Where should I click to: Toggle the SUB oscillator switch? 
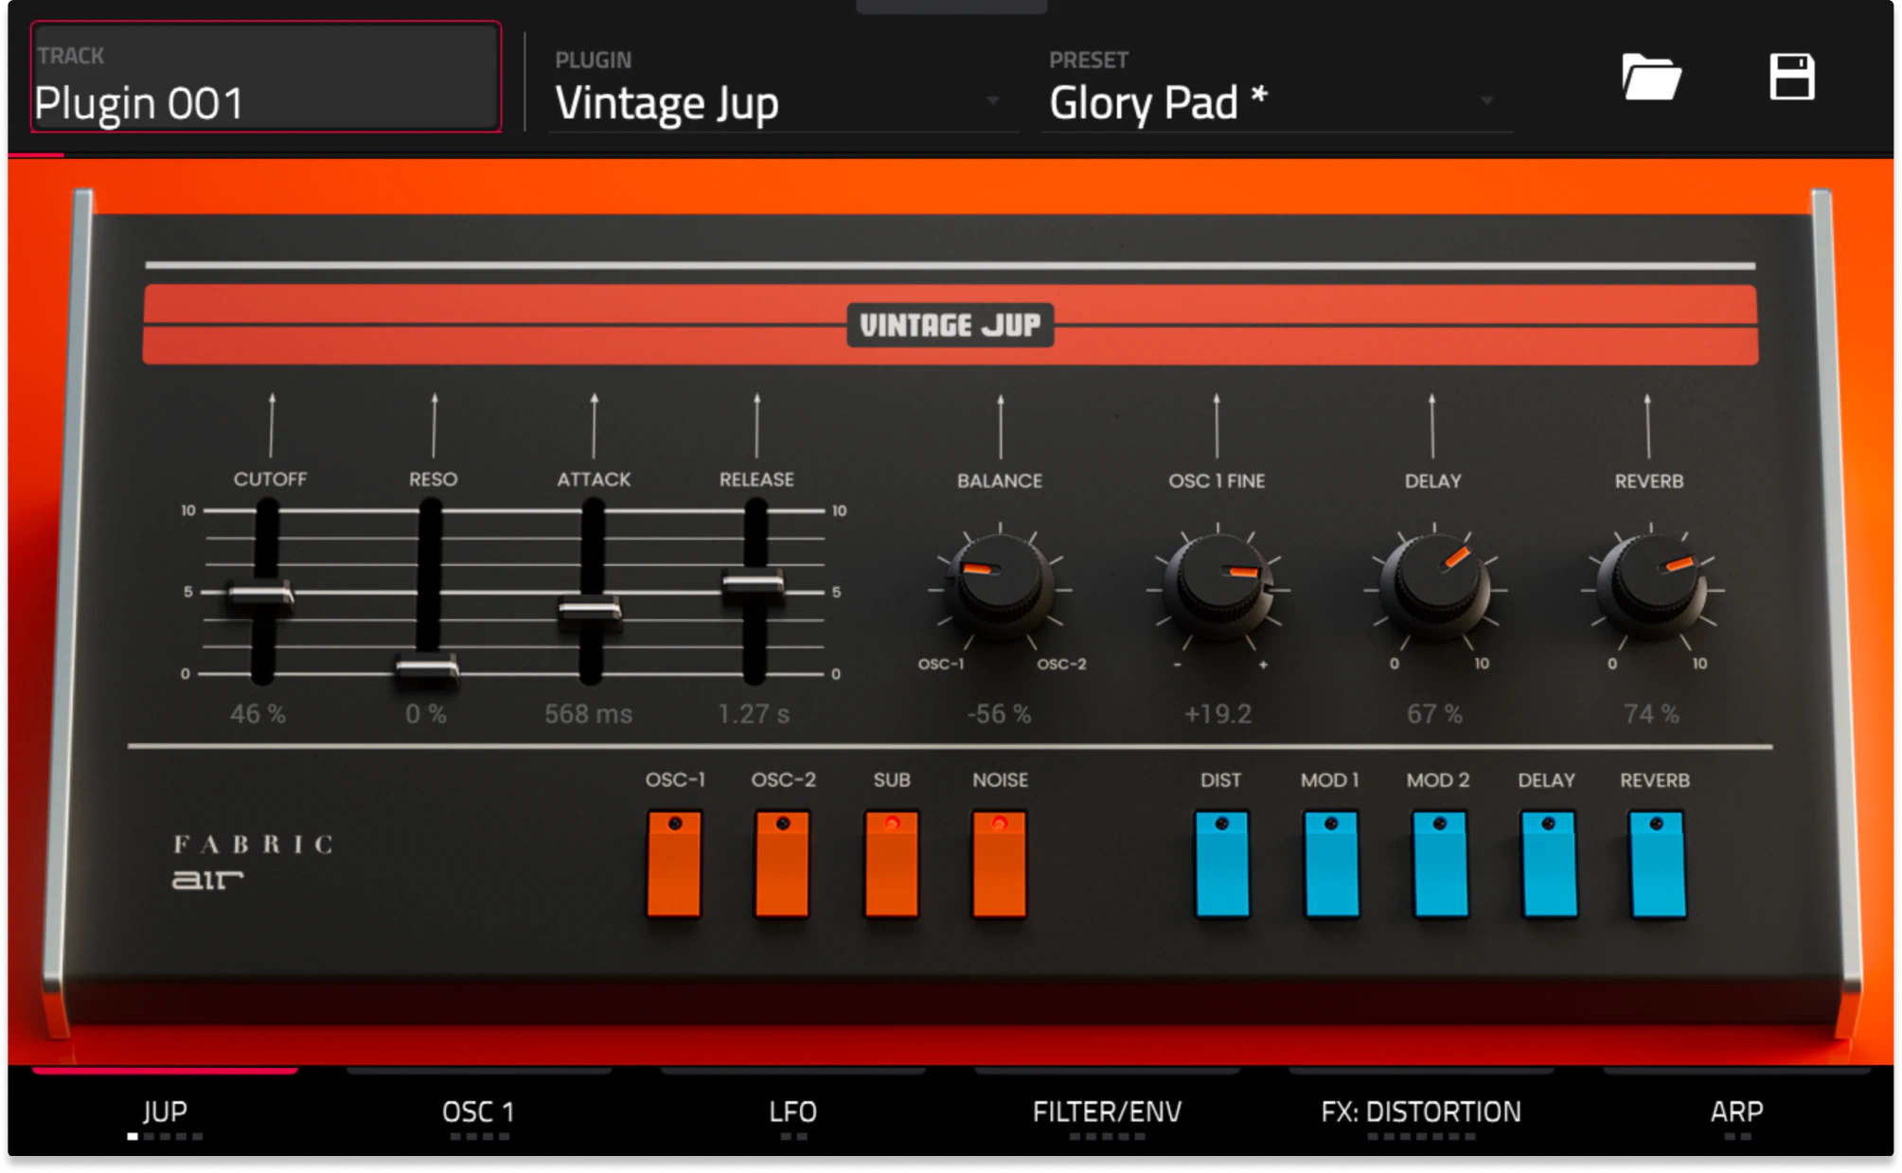click(x=891, y=863)
